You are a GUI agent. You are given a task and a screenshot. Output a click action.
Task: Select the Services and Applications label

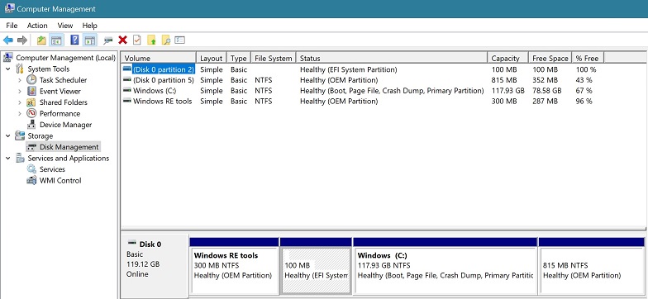click(68, 158)
